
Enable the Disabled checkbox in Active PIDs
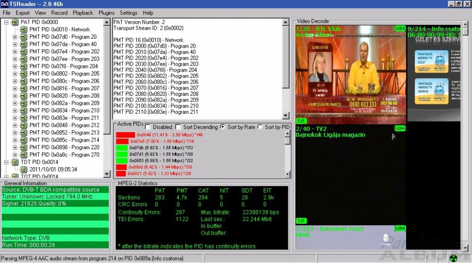point(148,127)
